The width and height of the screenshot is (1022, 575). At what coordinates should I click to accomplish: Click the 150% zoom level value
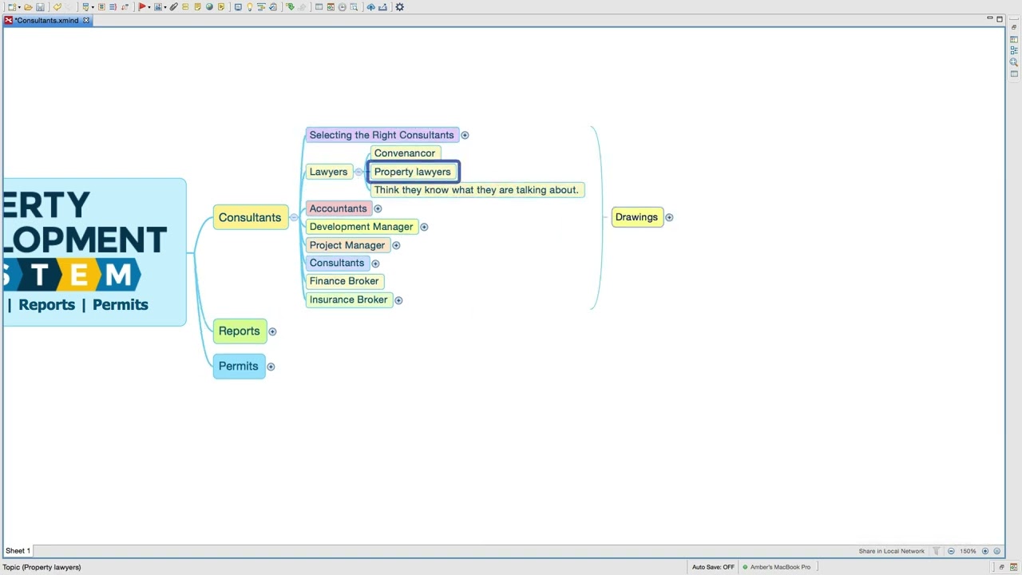click(968, 551)
